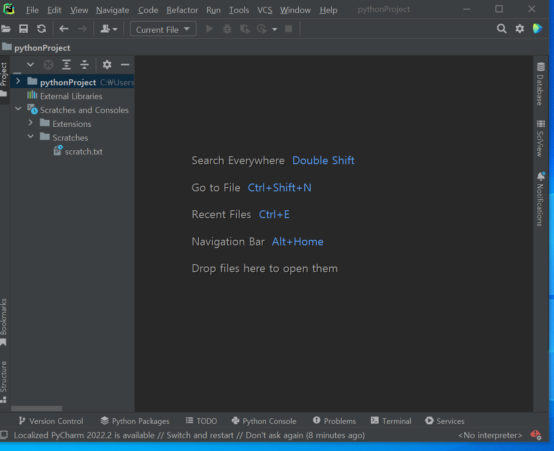Open the Services tool window
554x451 pixels.
[x=445, y=421]
